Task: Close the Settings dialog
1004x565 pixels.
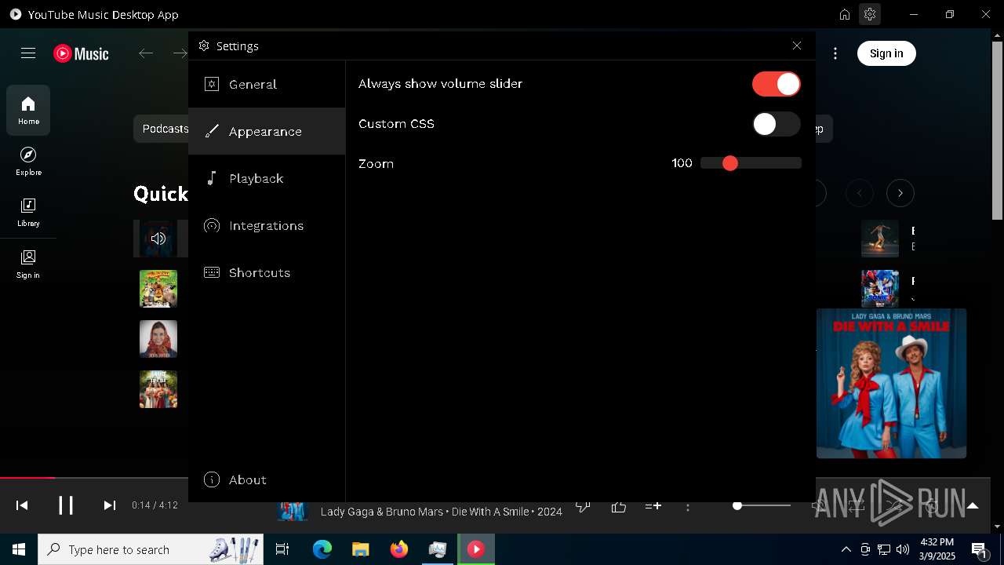Action: click(797, 46)
